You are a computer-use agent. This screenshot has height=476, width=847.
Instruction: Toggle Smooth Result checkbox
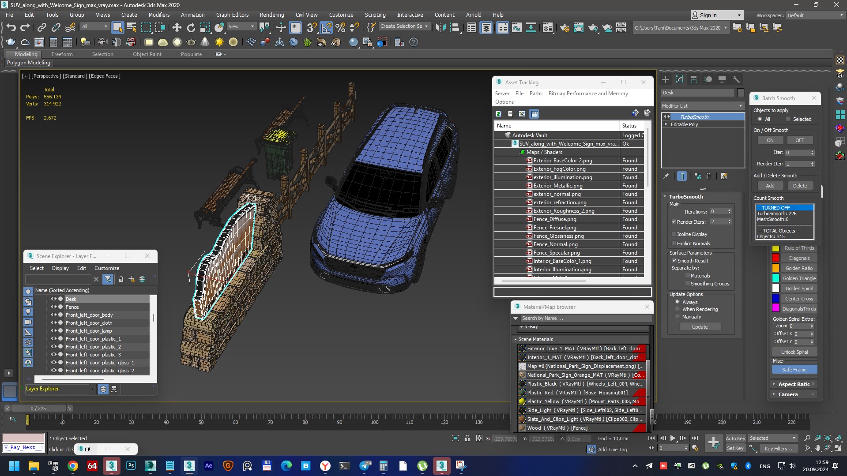[x=674, y=261]
